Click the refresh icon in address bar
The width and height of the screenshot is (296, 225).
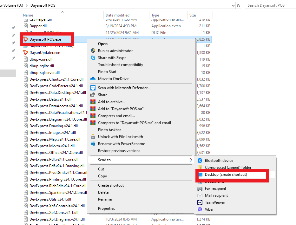click(239, 5)
